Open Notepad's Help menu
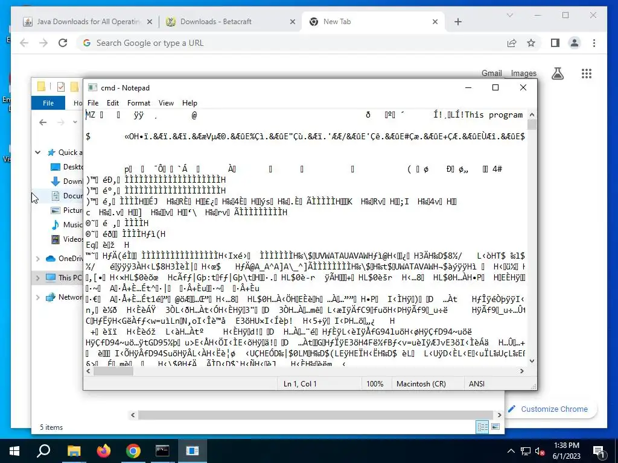The image size is (618, 463). pyautogui.click(x=190, y=102)
